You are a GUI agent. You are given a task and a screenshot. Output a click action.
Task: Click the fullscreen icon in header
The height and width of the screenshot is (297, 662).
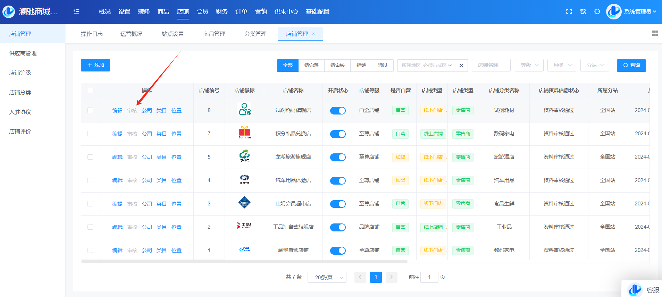569,11
